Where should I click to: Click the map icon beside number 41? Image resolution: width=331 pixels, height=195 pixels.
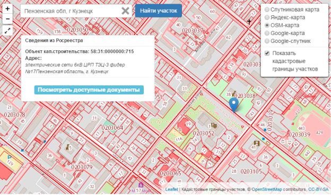[x=257, y=144]
